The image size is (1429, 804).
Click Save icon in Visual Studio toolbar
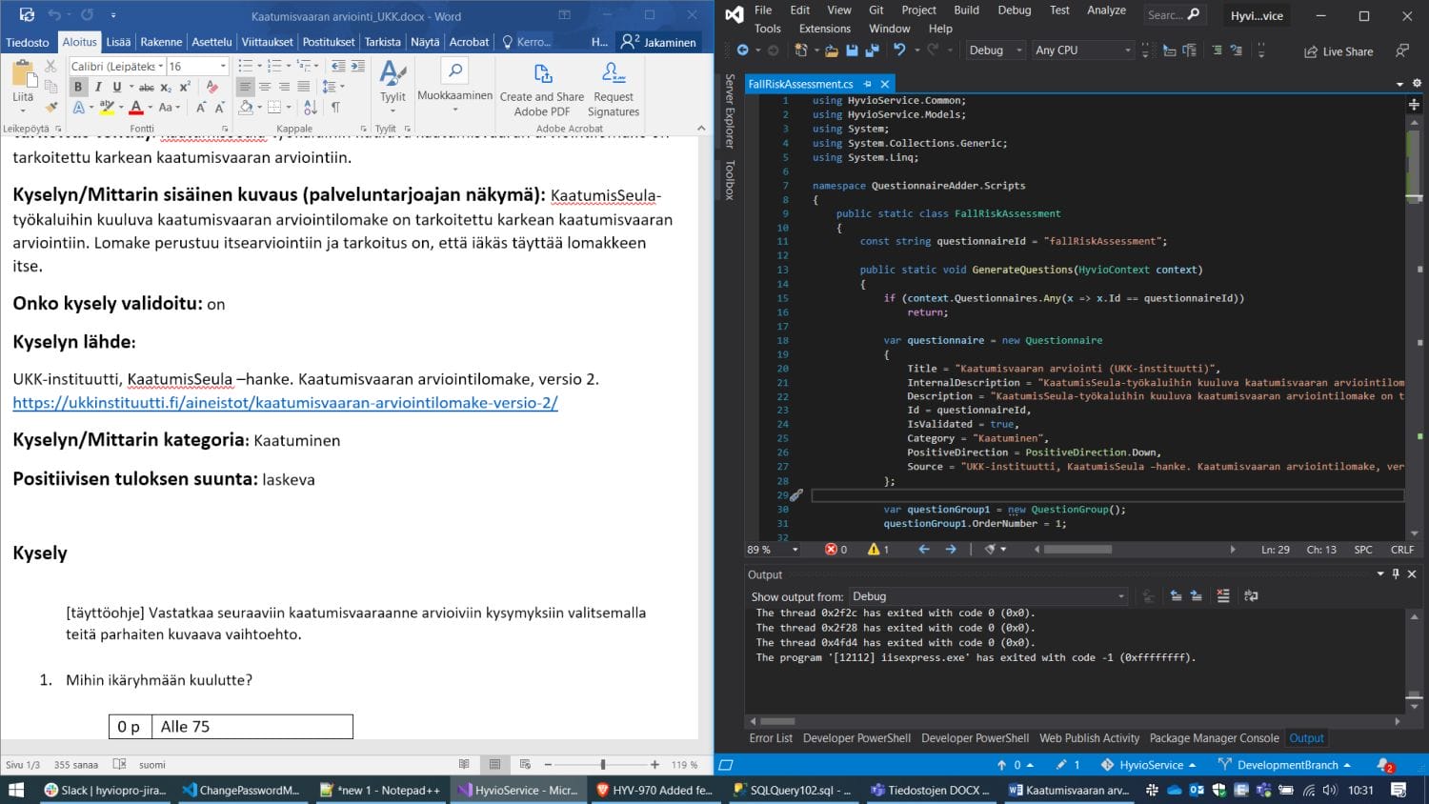point(852,50)
